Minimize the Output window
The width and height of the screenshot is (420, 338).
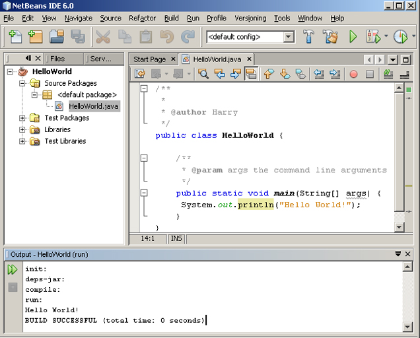point(398,253)
